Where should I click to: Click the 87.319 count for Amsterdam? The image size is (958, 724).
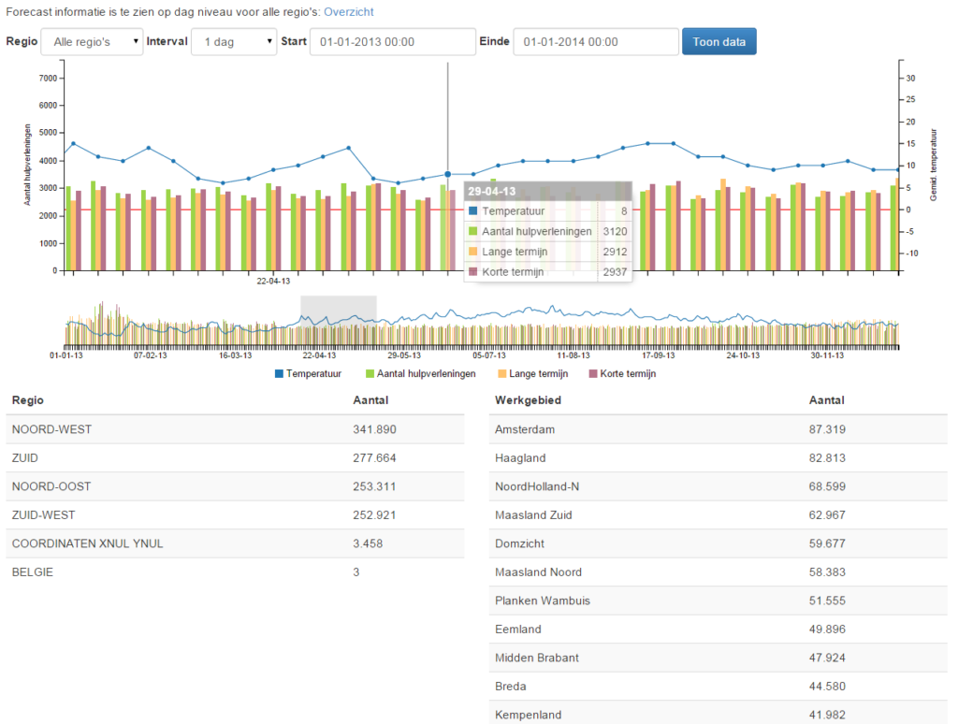tap(827, 429)
